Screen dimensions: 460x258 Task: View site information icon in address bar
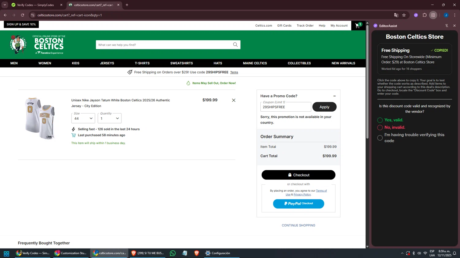point(33,15)
